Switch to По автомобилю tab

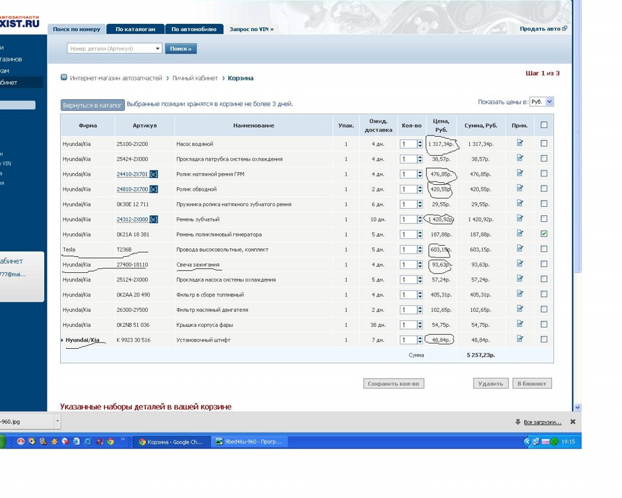pyautogui.click(x=194, y=29)
